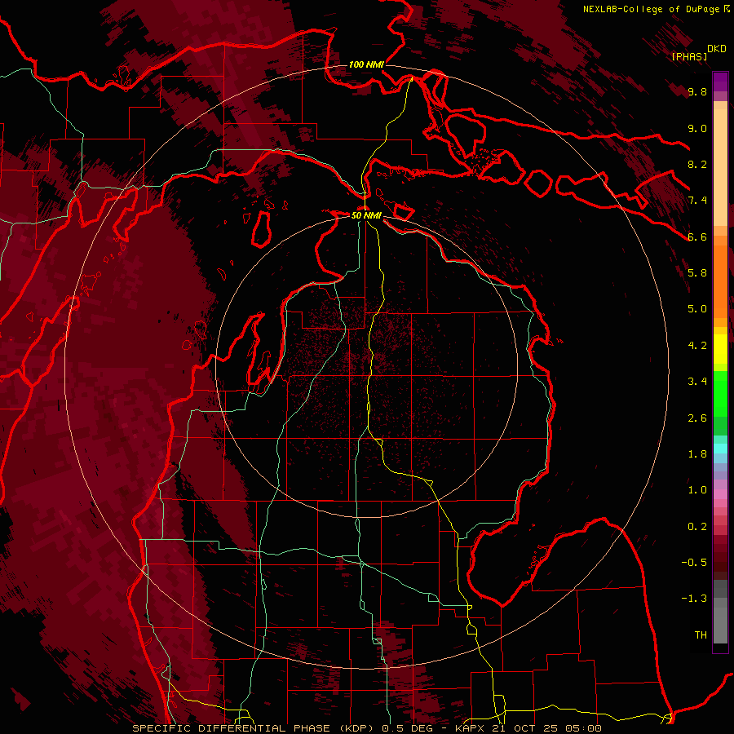Click the 50 NMI range ring label
This screenshot has width=734, height=734.
[366, 215]
